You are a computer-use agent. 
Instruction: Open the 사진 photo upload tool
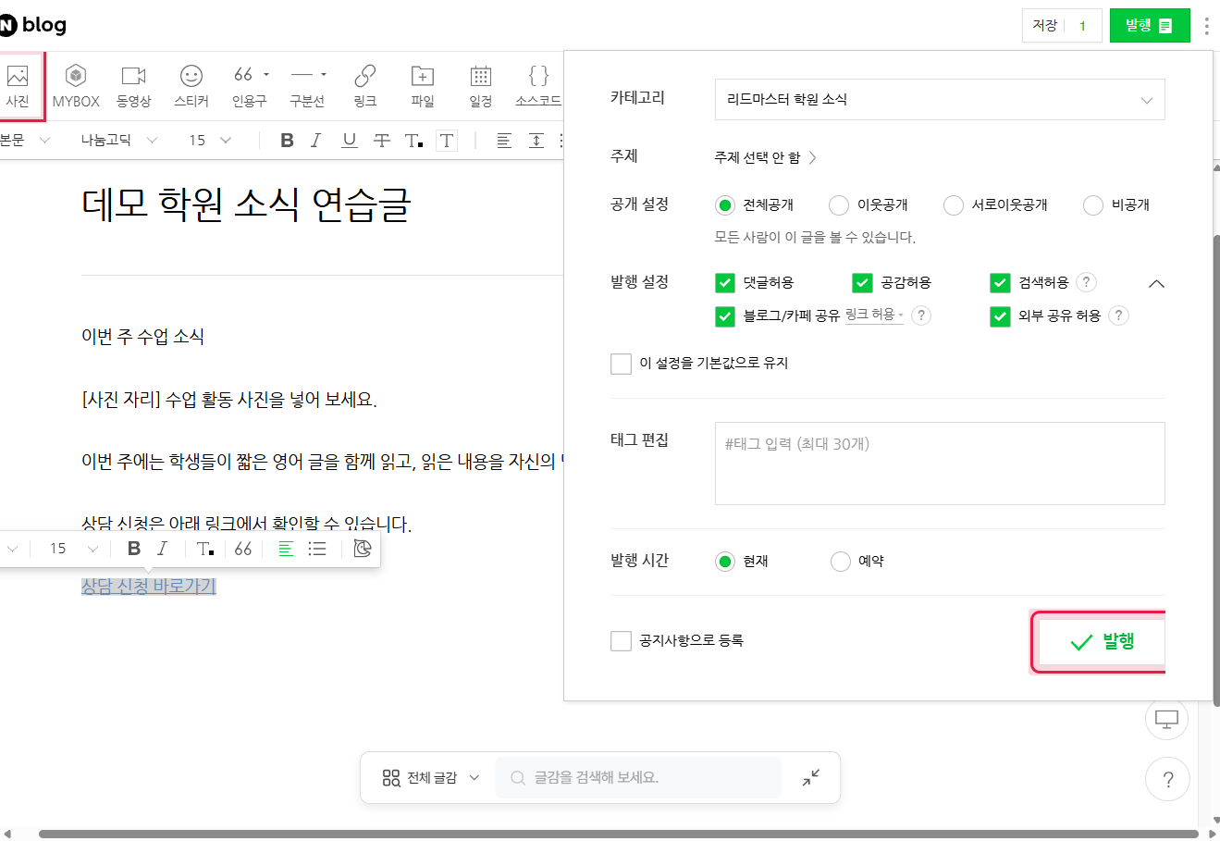click(18, 85)
